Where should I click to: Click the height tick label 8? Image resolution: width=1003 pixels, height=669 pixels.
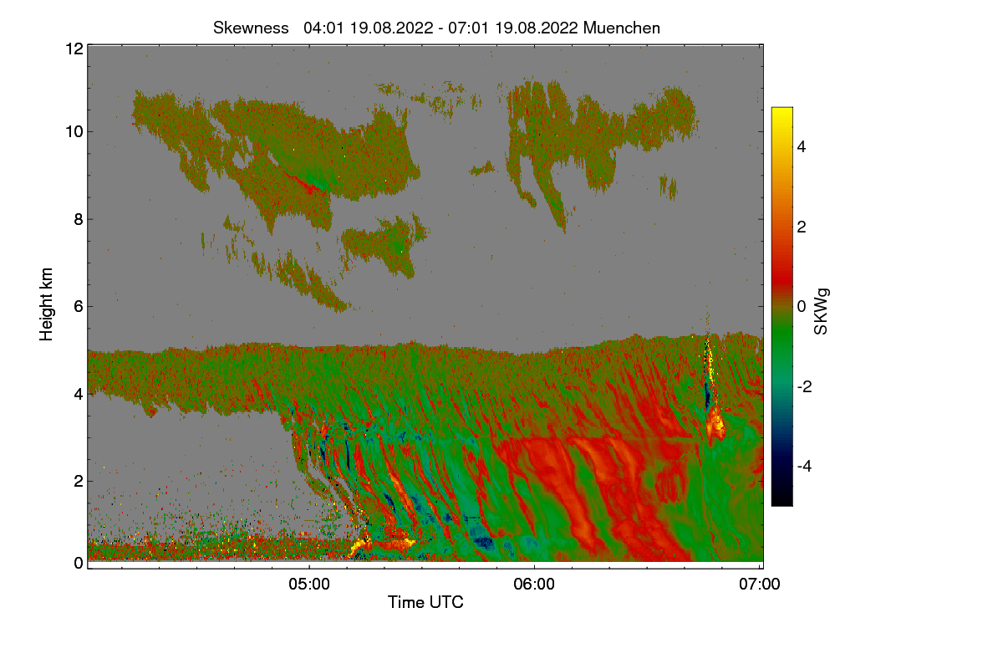(x=78, y=219)
